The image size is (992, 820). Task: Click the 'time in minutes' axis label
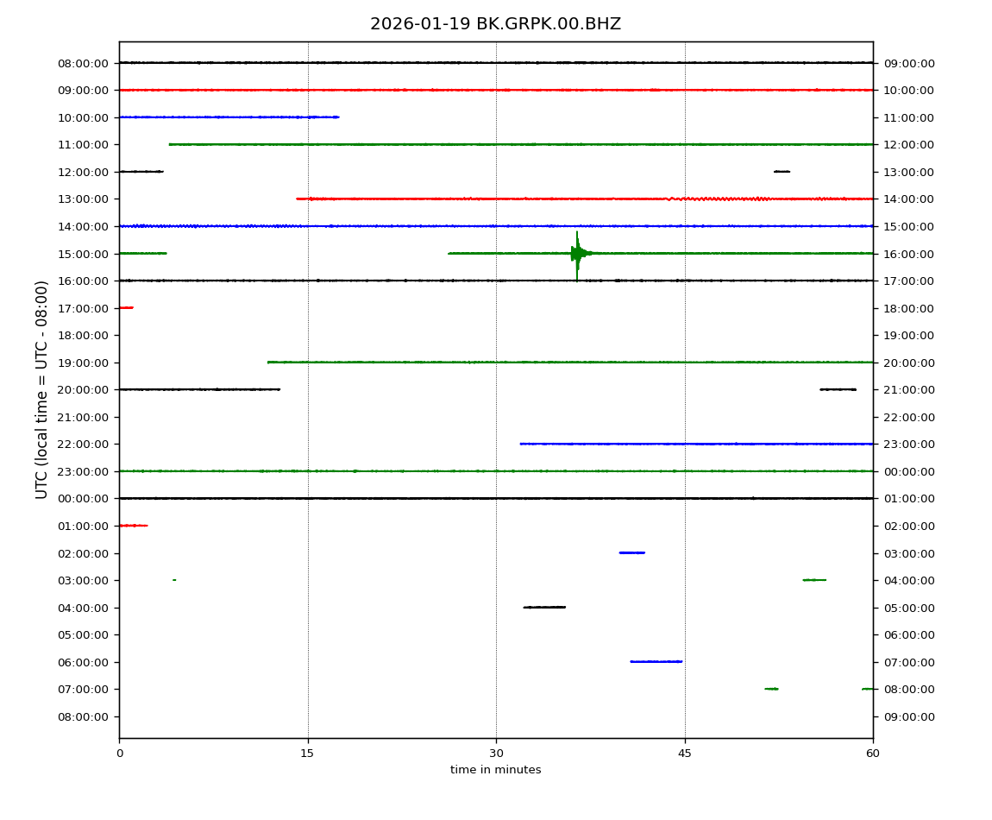pos(495,770)
